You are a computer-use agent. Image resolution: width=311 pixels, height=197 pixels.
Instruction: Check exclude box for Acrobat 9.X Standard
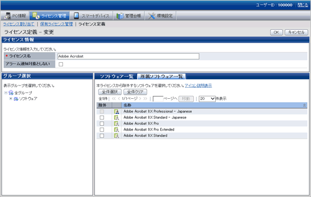point(102,136)
